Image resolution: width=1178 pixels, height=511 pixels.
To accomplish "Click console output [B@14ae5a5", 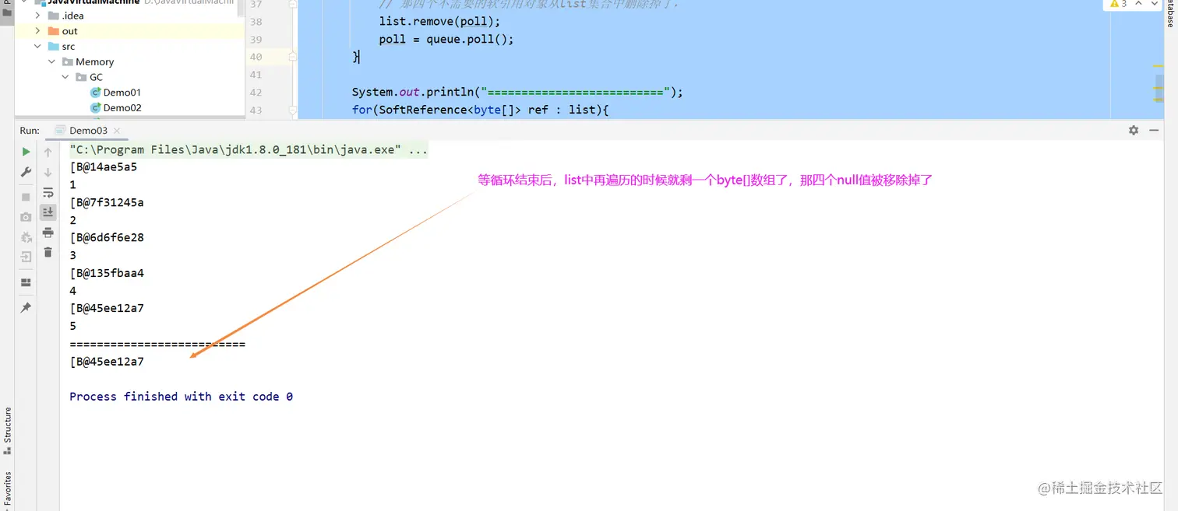I will point(103,167).
